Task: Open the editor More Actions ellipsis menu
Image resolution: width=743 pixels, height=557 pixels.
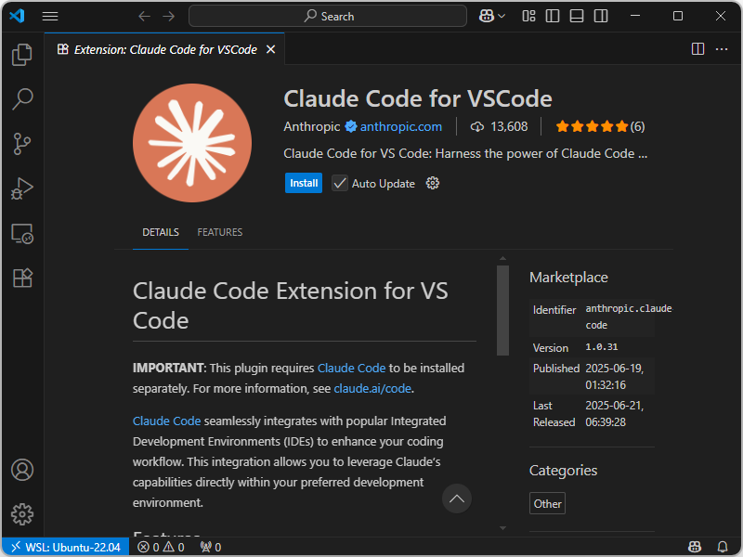Action: coord(722,48)
